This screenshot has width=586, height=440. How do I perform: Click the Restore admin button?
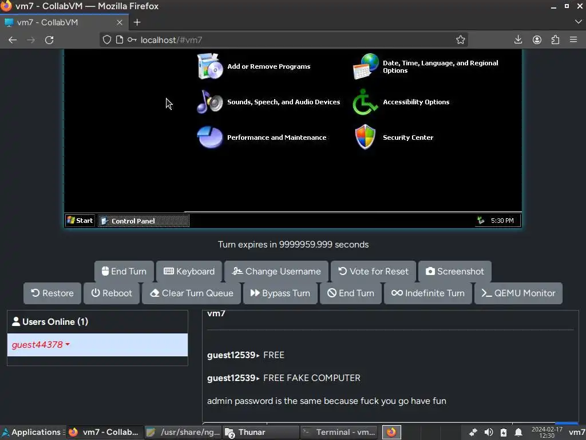click(52, 293)
